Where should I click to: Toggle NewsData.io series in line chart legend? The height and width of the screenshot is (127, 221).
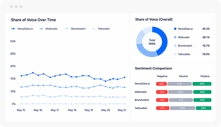coord(22,29)
